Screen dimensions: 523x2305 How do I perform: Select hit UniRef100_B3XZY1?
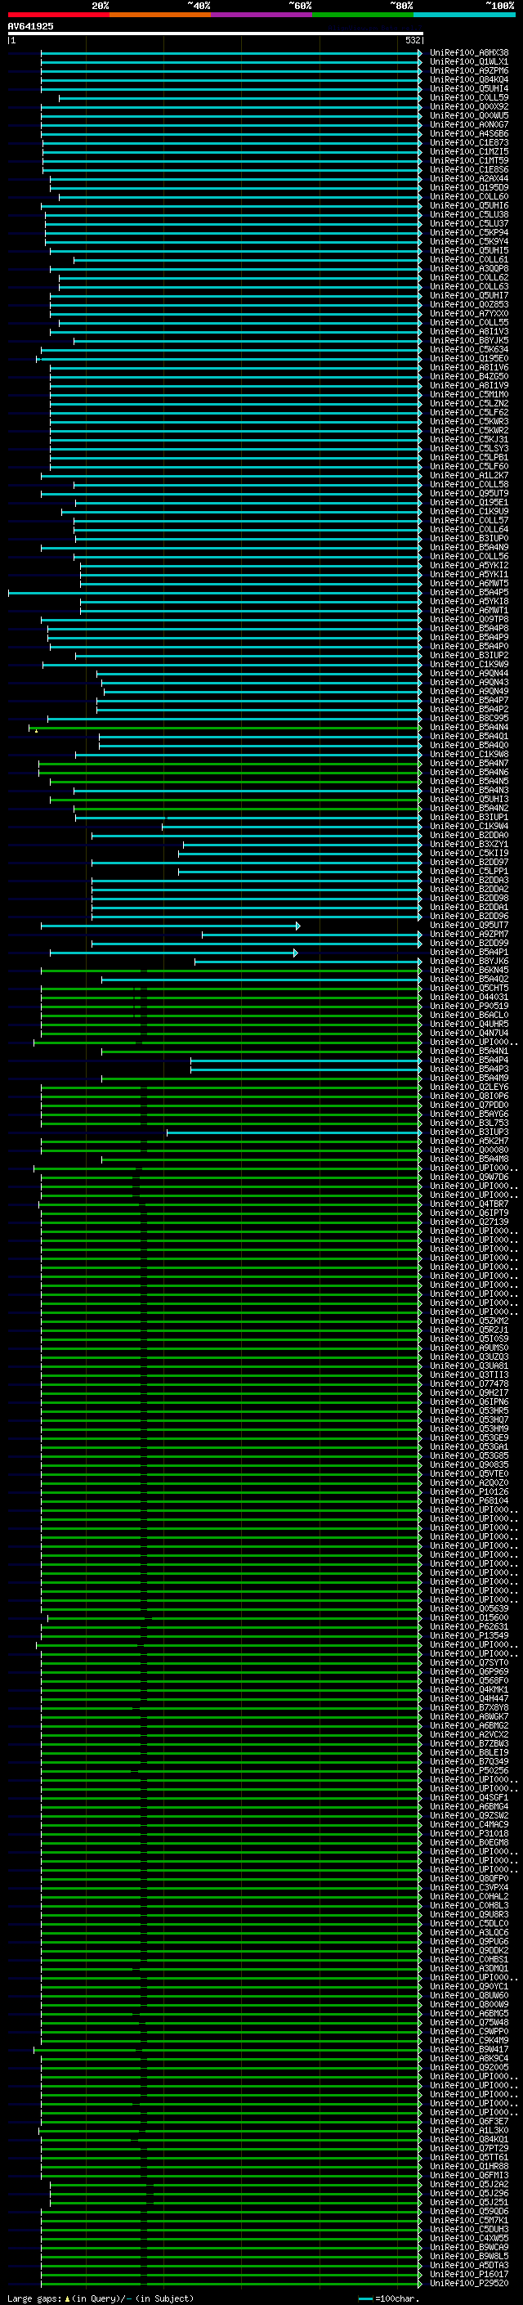pos(469,845)
